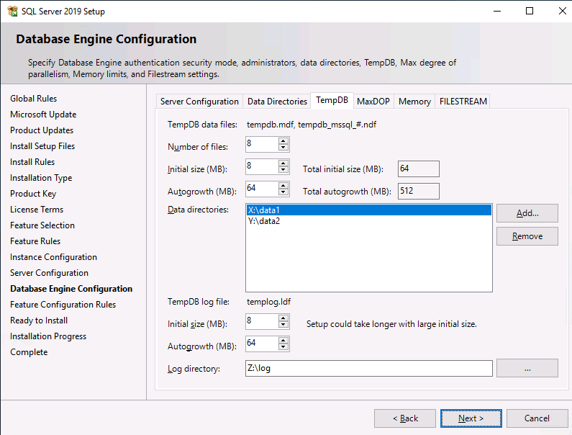Increase log Initial size with up arrow

pos(283,317)
